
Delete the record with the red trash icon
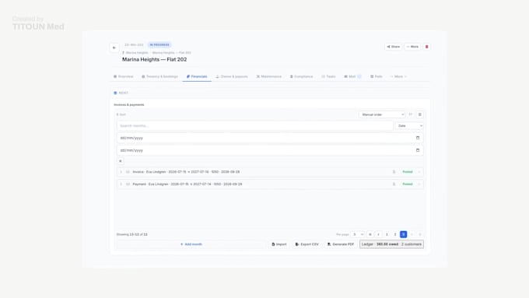tap(426, 47)
